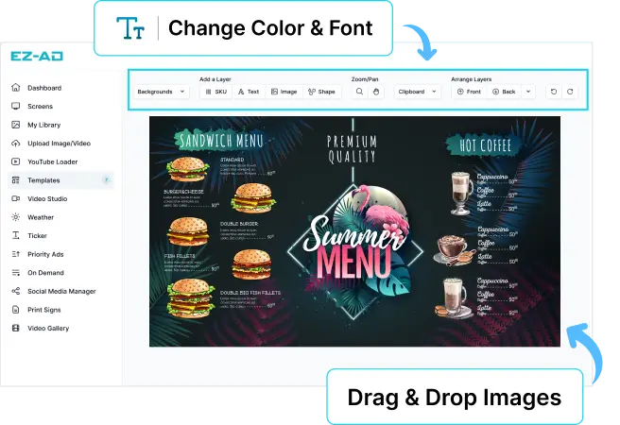The width and height of the screenshot is (620, 425).
Task: Add an Image layer
Action: [x=284, y=92]
